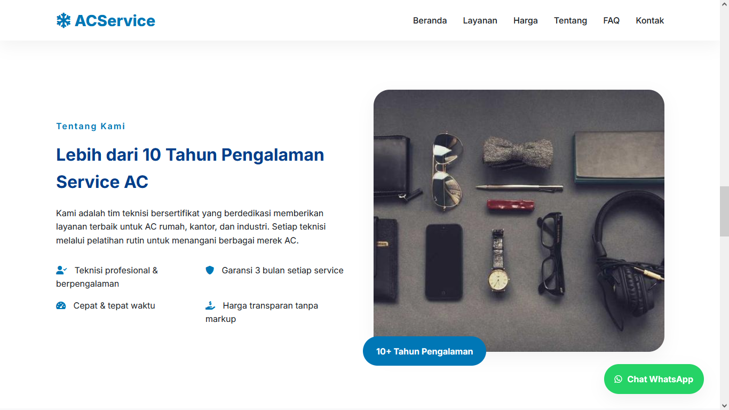Open the Harga navigation link

pyautogui.click(x=526, y=20)
